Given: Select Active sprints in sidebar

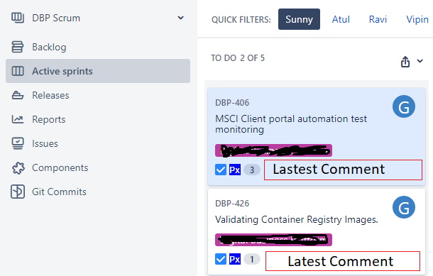Looking at the screenshot, I should (x=98, y=71).
